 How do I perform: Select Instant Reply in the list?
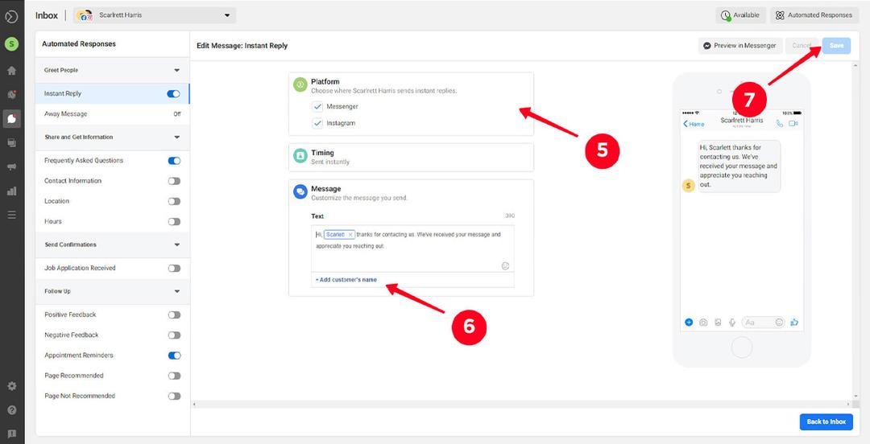click(113, 93)
